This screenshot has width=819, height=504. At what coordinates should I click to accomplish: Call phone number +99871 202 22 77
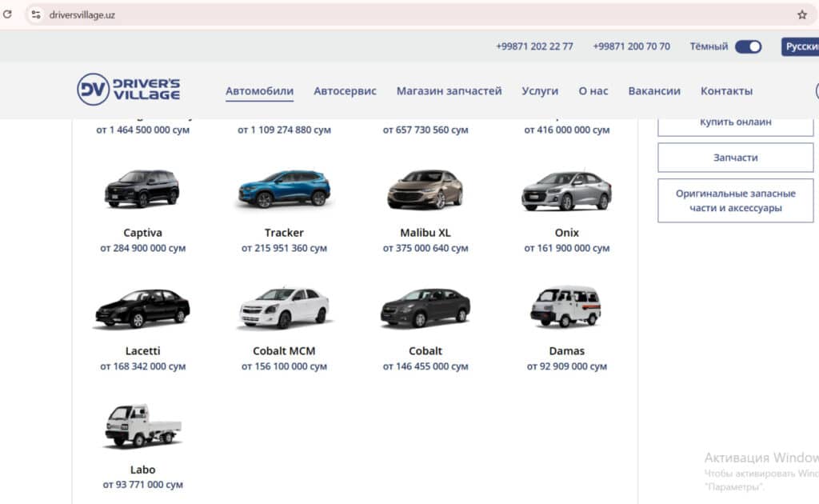pos(534,46)
